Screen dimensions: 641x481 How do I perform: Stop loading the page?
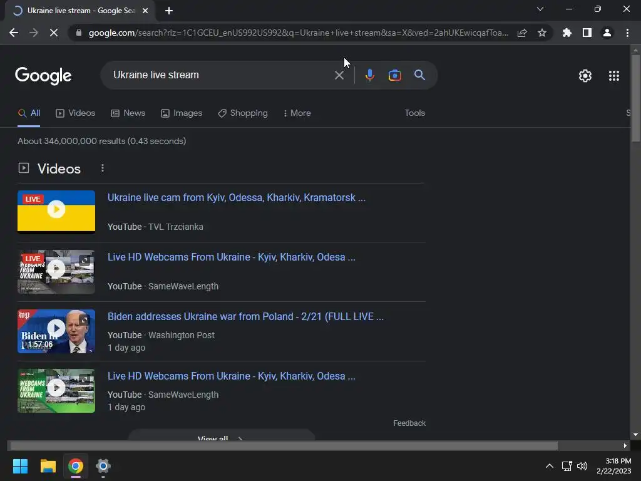point(54,33)
